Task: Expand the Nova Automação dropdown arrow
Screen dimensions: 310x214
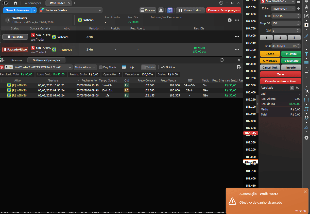Action: (x=34, y=10)
